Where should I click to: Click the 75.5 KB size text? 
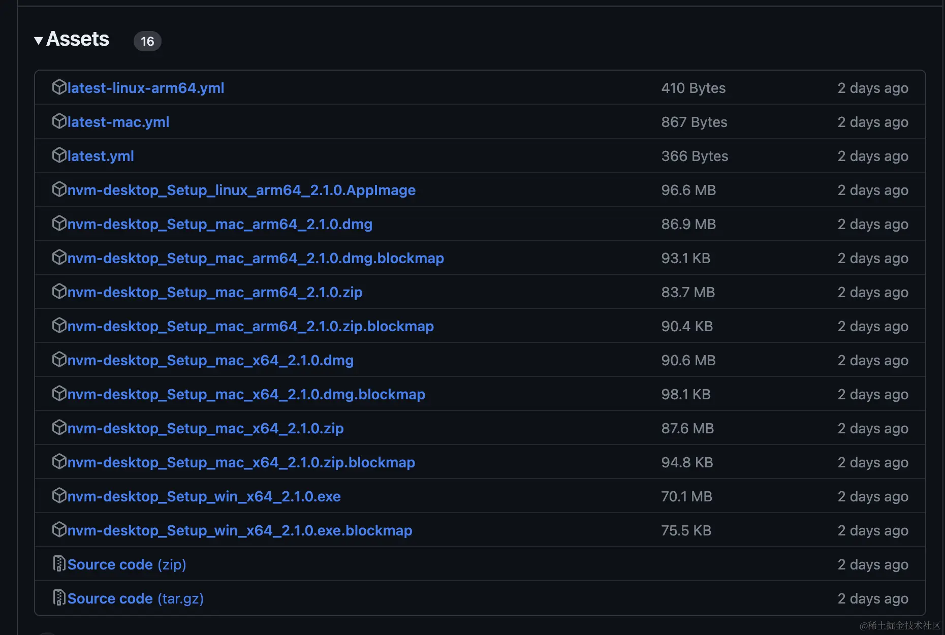(686, 530)
